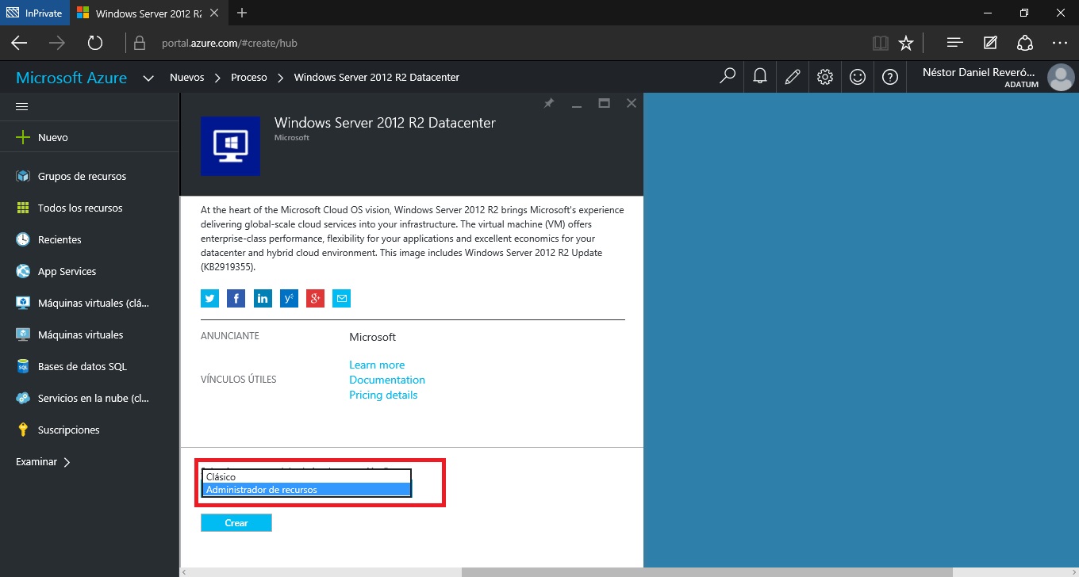
Task: Open the Azure portal search magnifier
Action: coord(727,77)
